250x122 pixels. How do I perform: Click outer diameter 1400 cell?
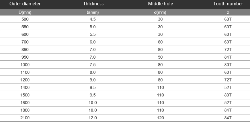tap(25, 88)
